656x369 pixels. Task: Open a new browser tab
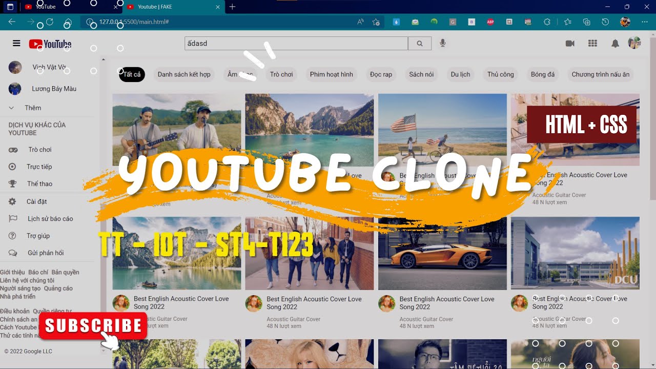click(x=232, y=7)
